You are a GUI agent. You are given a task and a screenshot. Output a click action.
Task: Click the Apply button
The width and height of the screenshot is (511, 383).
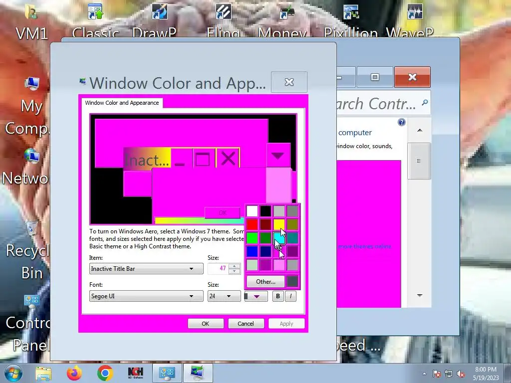click(x=286, y=323)
